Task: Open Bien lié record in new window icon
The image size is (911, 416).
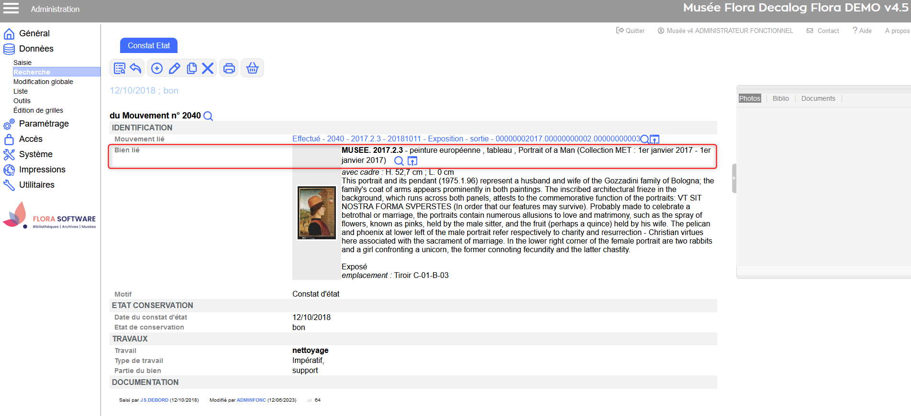Action: click(x=412, y=161)
